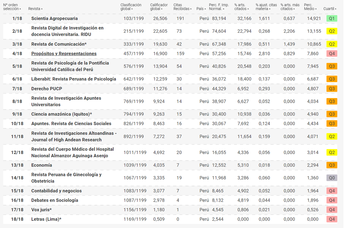The height and width of the screenshot is (228, 347).
Task: Sort by % ajust. citas materia column
Action: tap(266, 7)
